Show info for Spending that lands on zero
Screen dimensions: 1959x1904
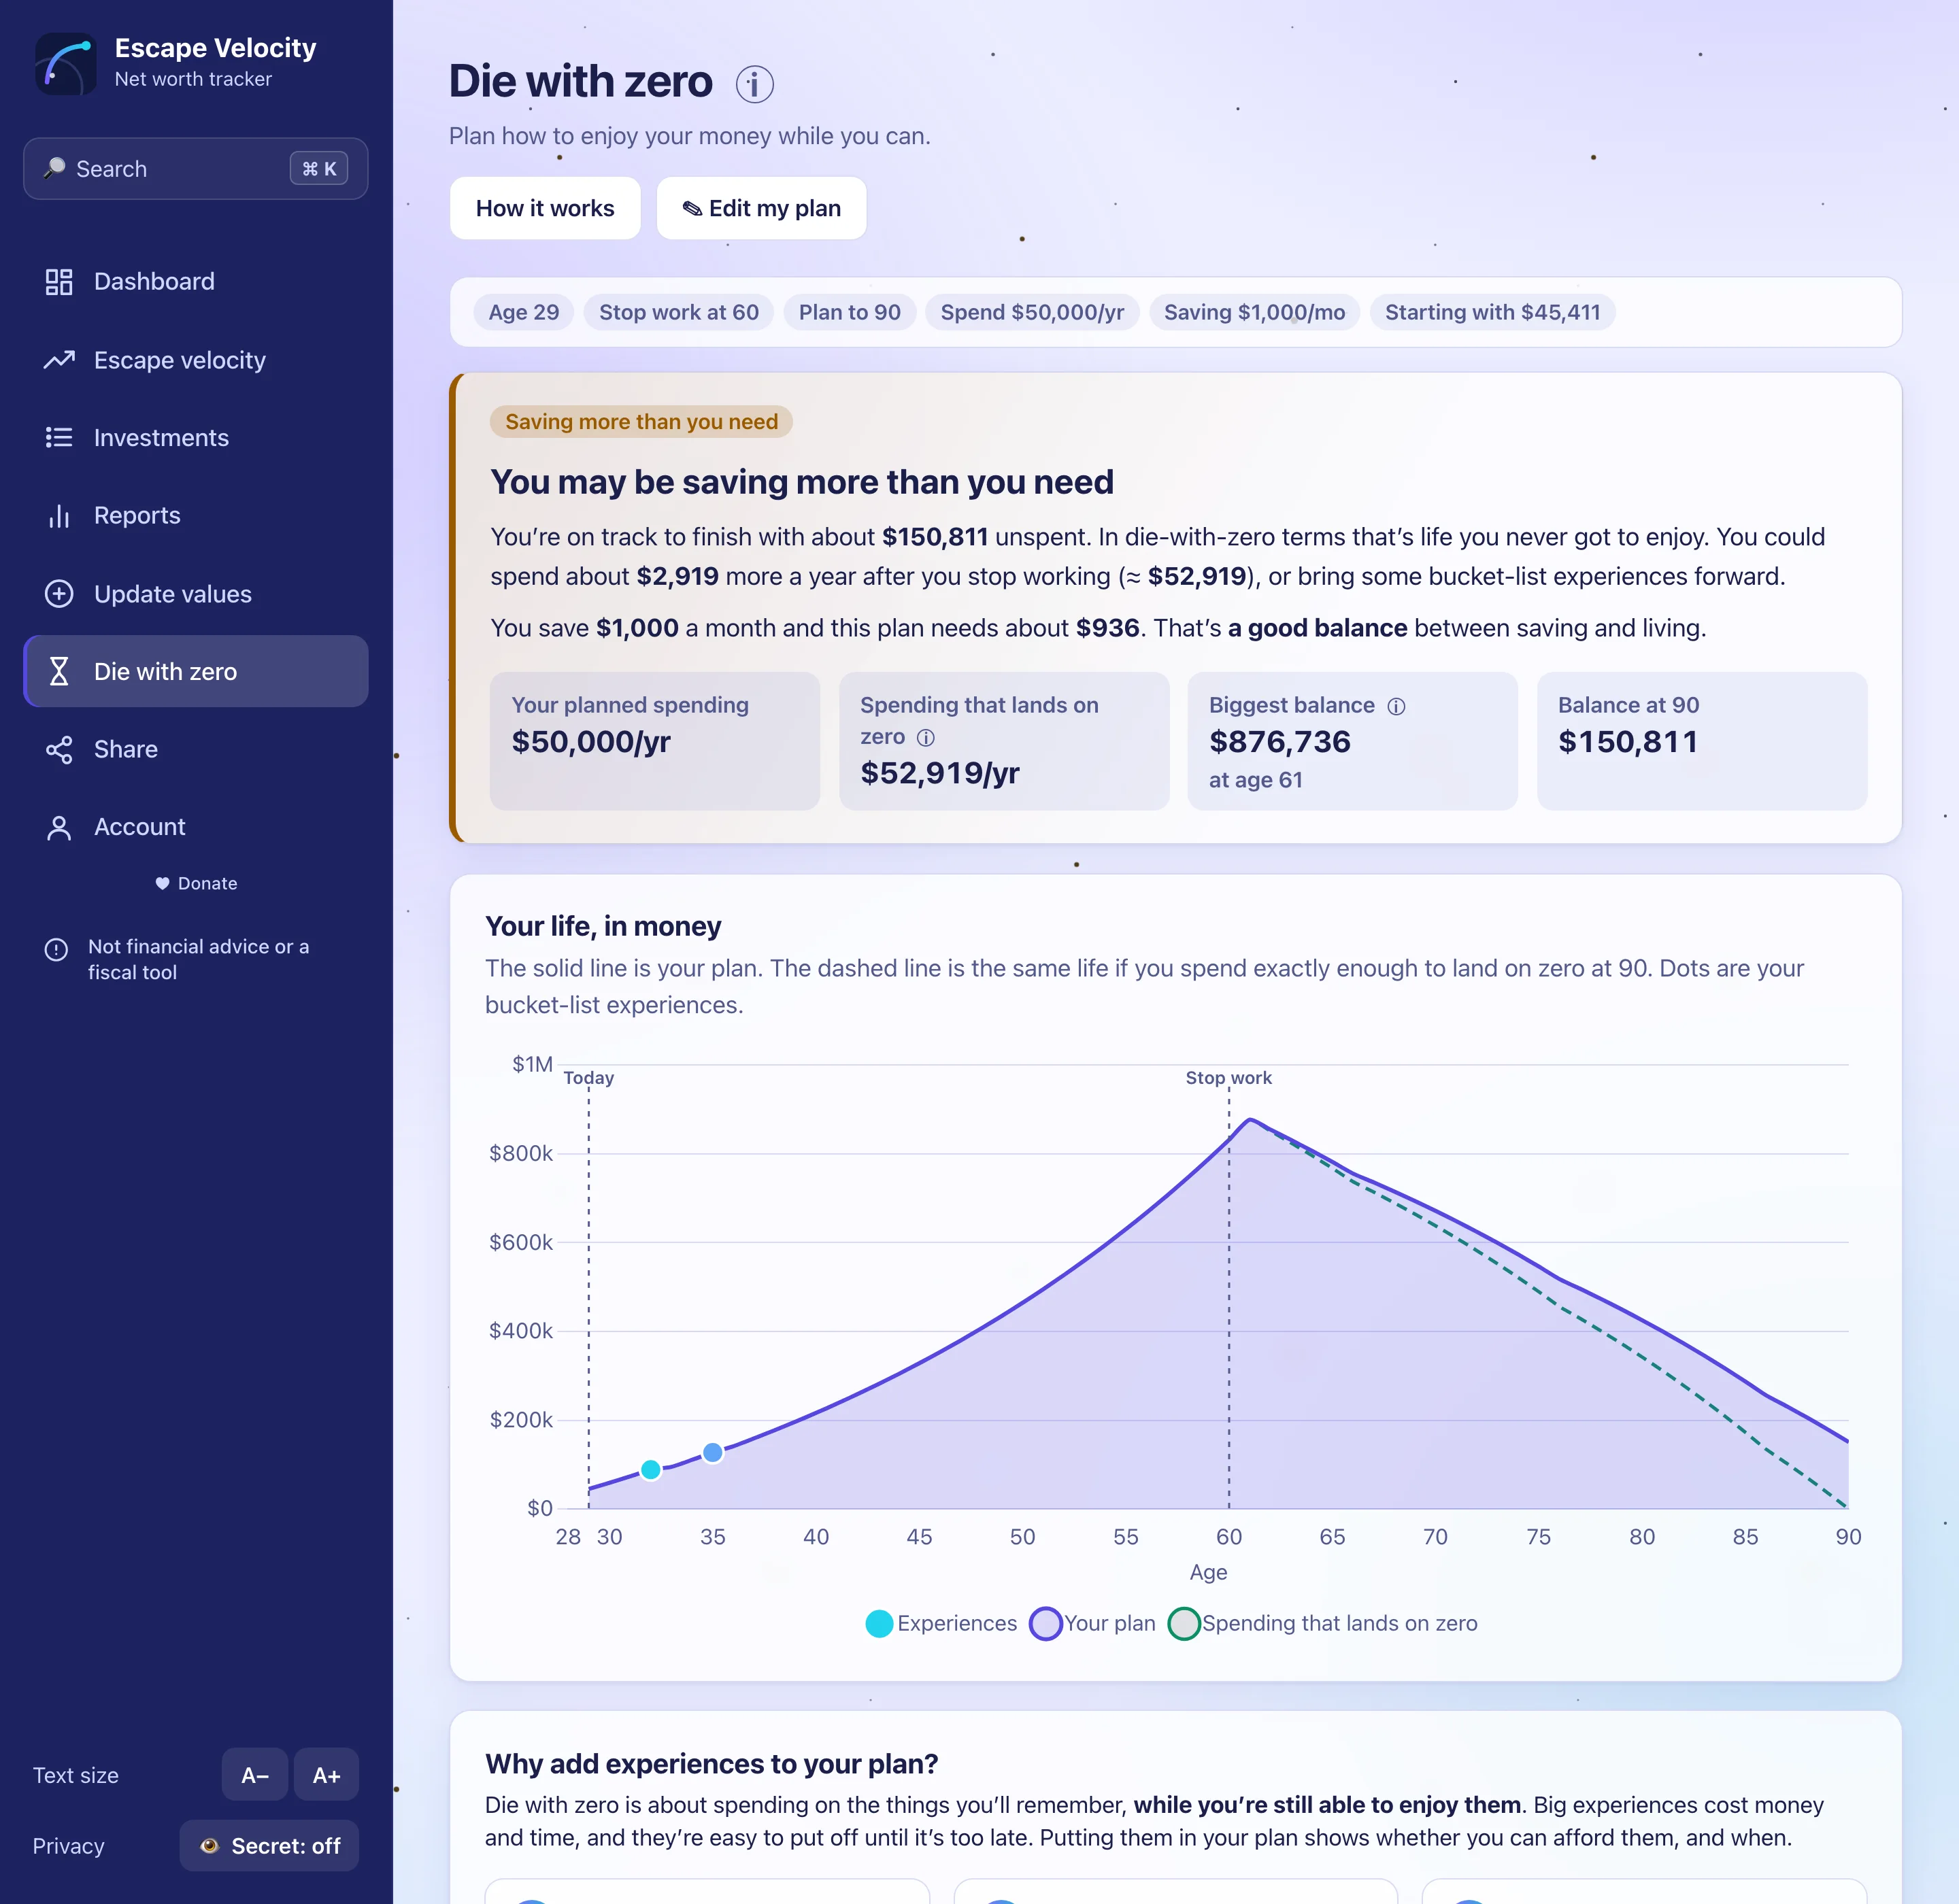coord(926,738)
